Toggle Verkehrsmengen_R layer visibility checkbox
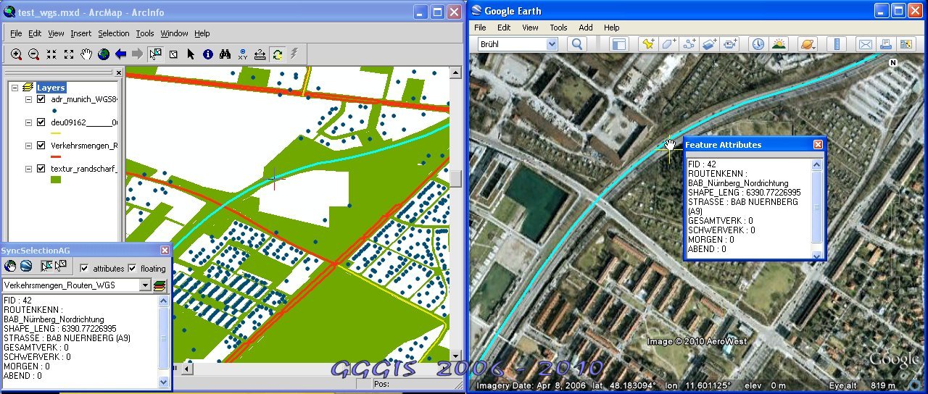 pos(41,146)
